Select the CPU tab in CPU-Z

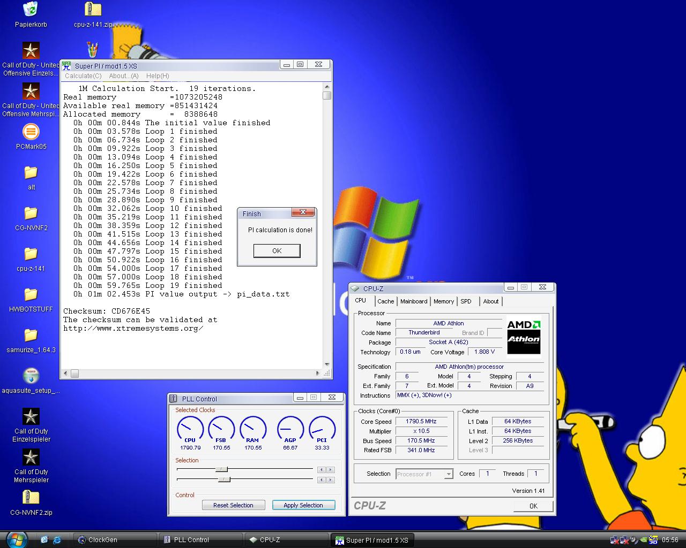361,300
